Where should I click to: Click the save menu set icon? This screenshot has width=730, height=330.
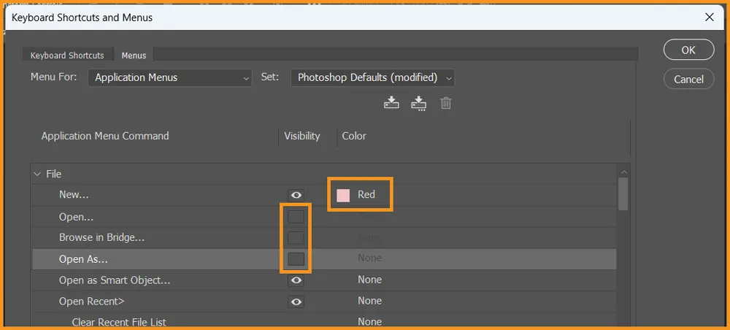[x=392, y=103]
